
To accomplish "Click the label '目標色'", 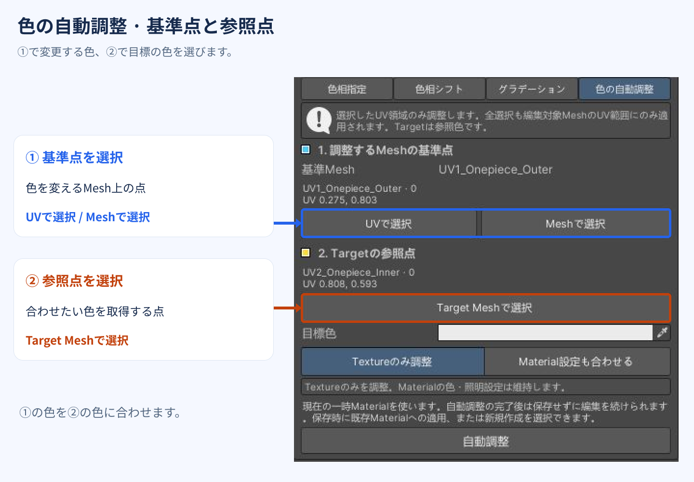I will pyautogui.click(x=319, y=333).
